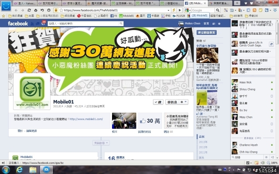The width and height of the screenshot is (279, 174).
Task: Go forward with the browser forward arrow
Action: (x=22, y=10)
